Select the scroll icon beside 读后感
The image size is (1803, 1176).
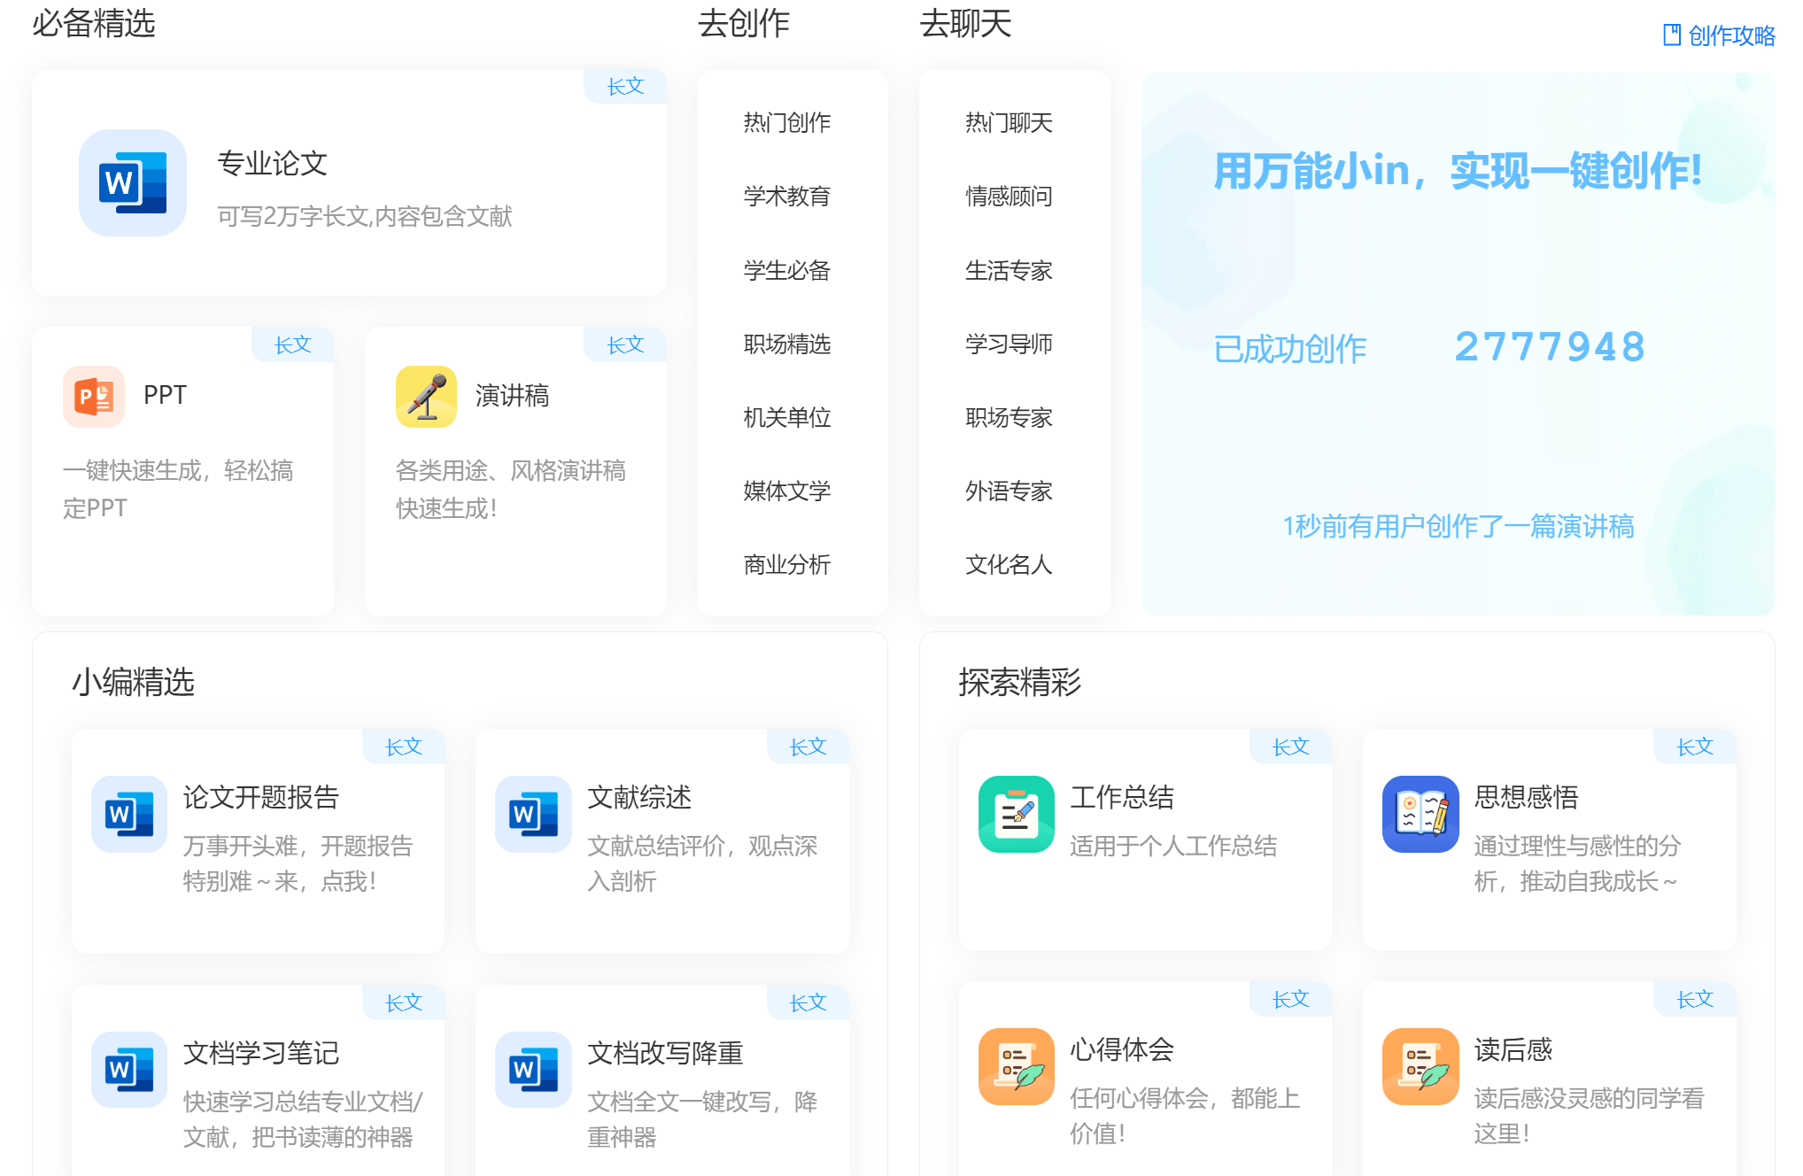1420,1067
